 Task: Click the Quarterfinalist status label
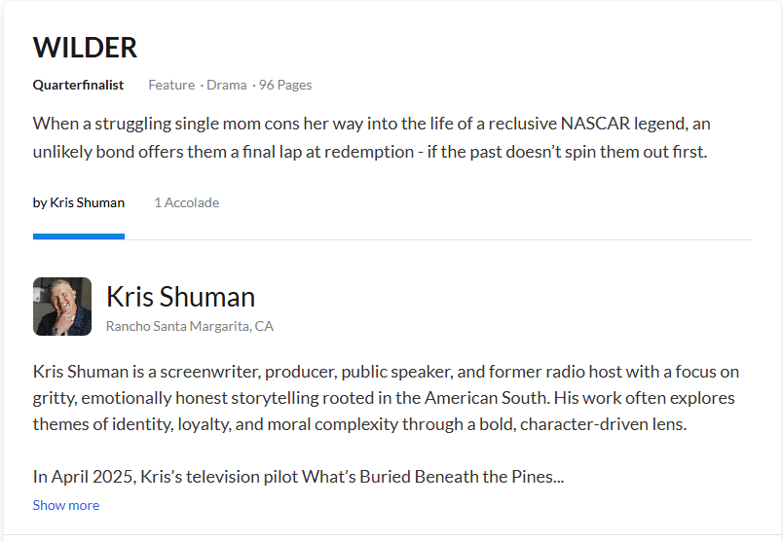point(78,85)
